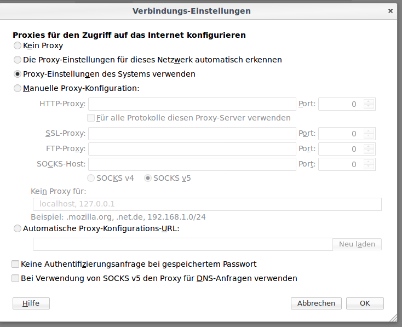Increase the HTTP-Proxy port value
402x327 pixels.
(x=369, y=101)
